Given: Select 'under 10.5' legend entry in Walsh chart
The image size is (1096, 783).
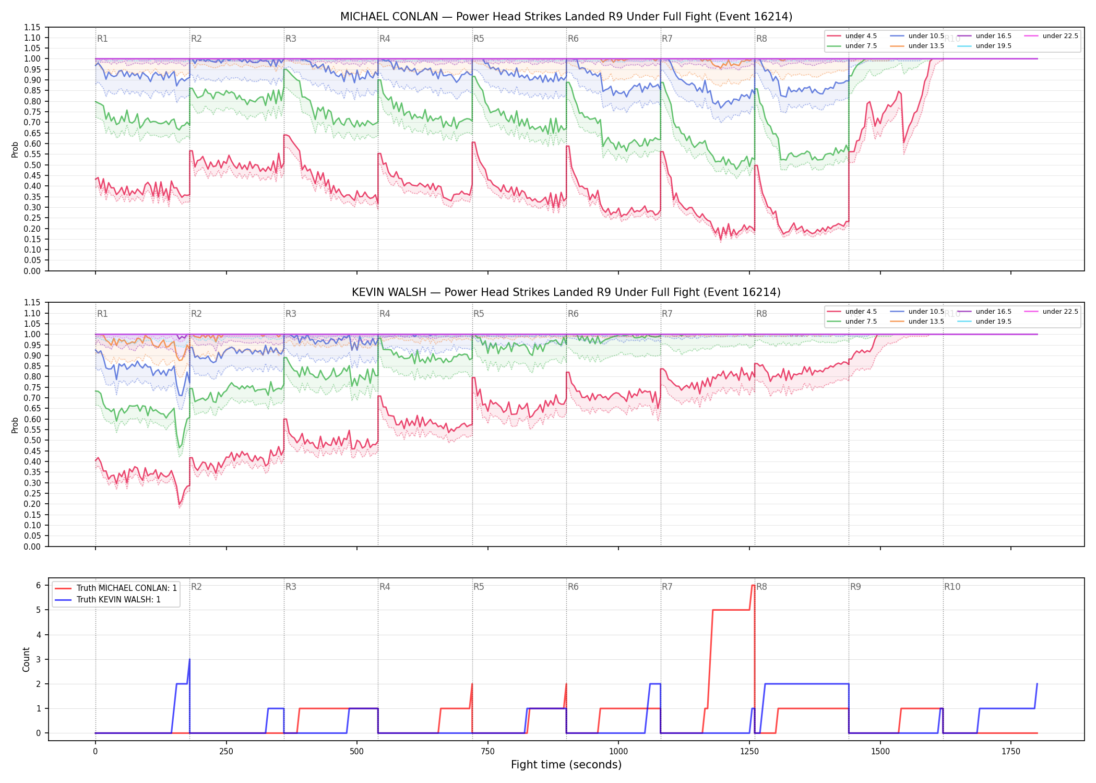Looking at the screenshot, I should (x=917, y=312).
